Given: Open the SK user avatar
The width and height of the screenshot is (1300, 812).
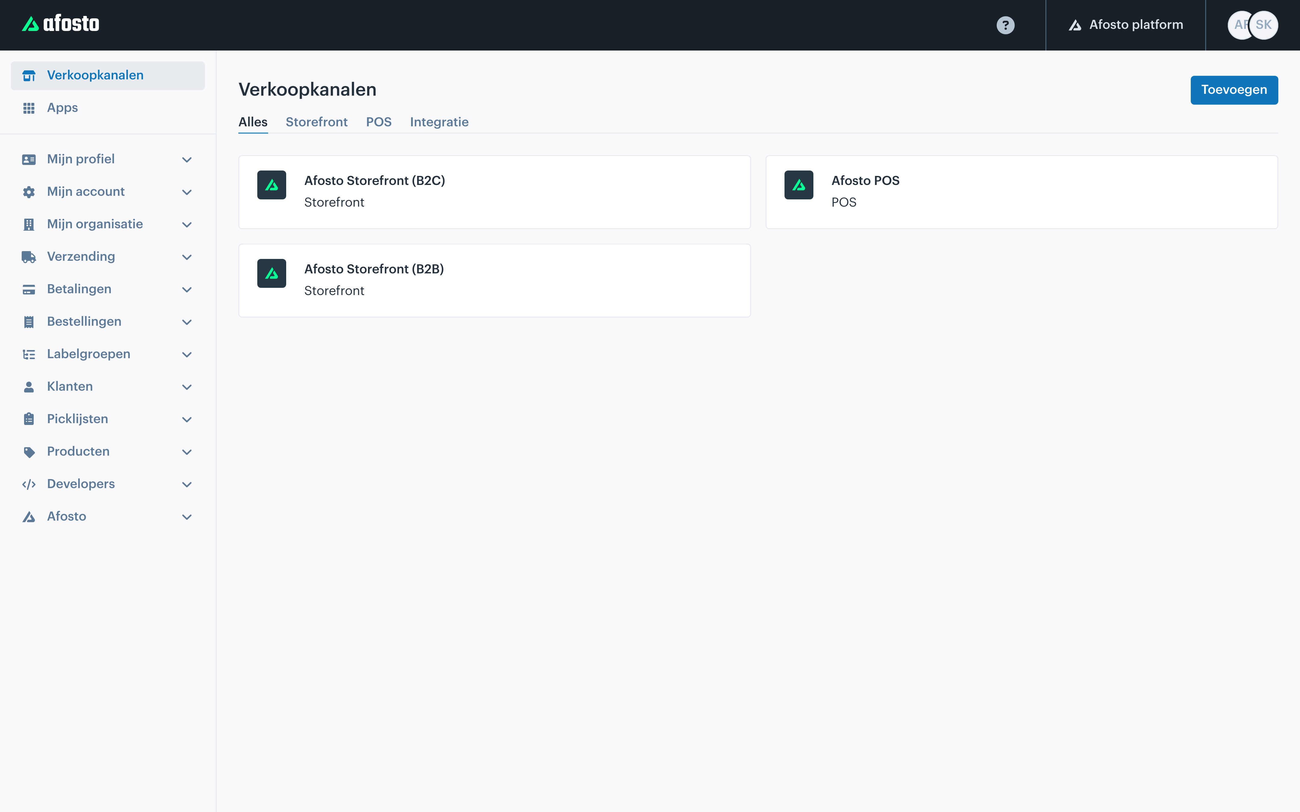Looking at the screenshot, I should pos(1264,25).
